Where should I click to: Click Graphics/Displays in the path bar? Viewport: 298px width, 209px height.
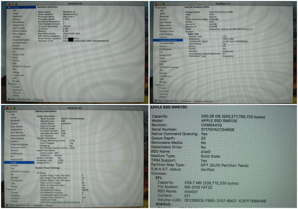click(x=204, y=101)
